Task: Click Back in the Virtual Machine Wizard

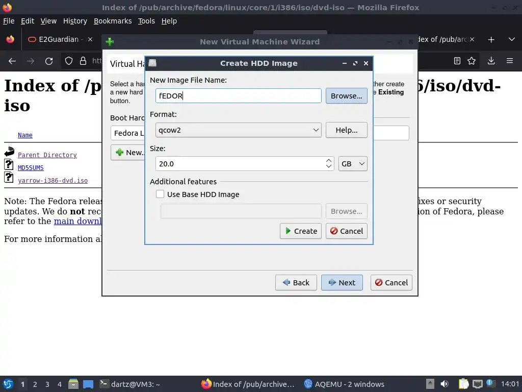Action: [296, 283]
